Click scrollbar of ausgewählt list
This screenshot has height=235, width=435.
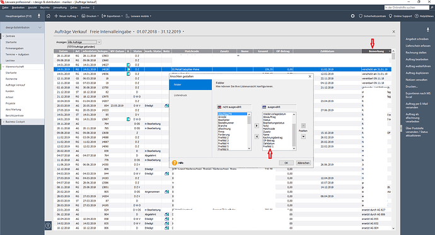(294, 132)
